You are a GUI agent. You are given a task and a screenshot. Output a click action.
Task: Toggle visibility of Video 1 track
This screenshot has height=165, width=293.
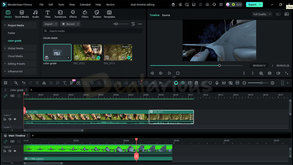point(15,119)
